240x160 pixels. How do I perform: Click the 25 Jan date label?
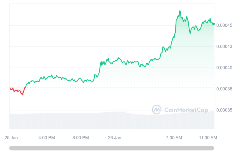point(11,138)
